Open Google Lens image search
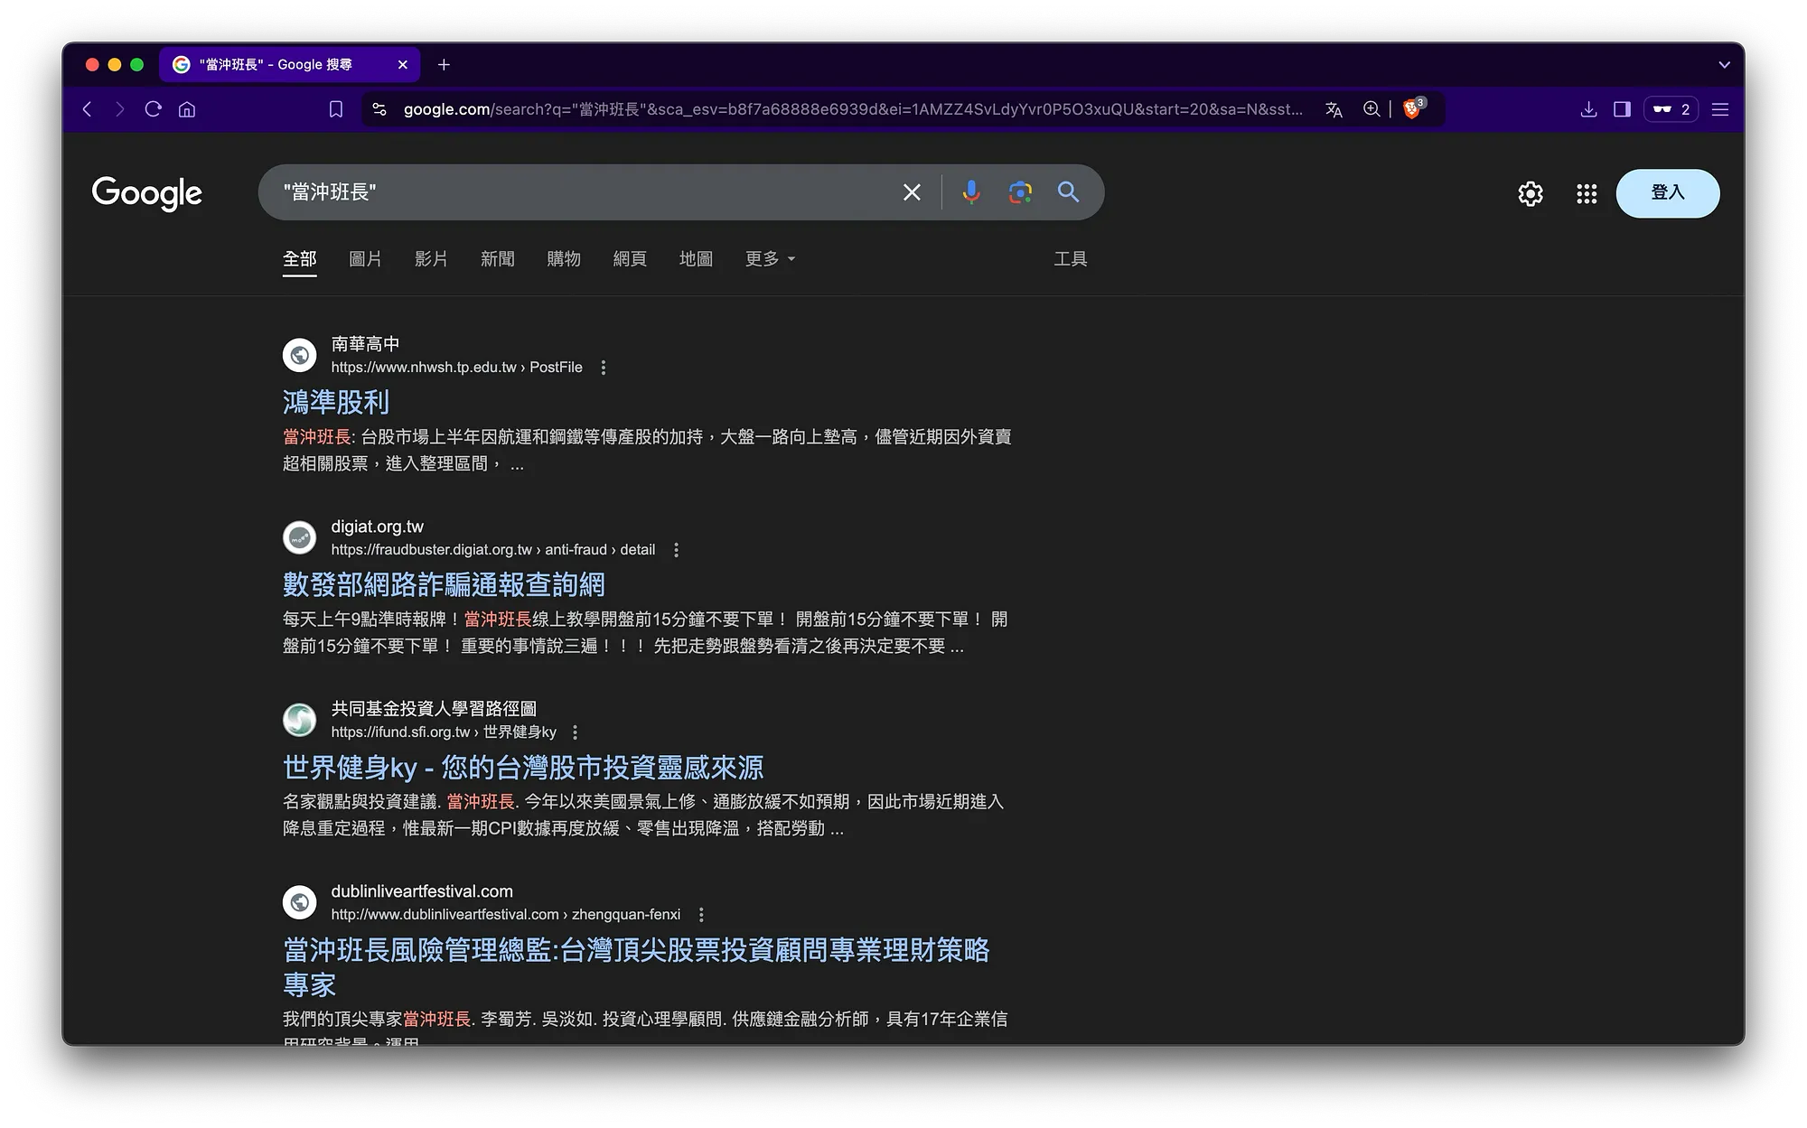The width and height of the screenshot is (1807, 1128). point(1020,192)
